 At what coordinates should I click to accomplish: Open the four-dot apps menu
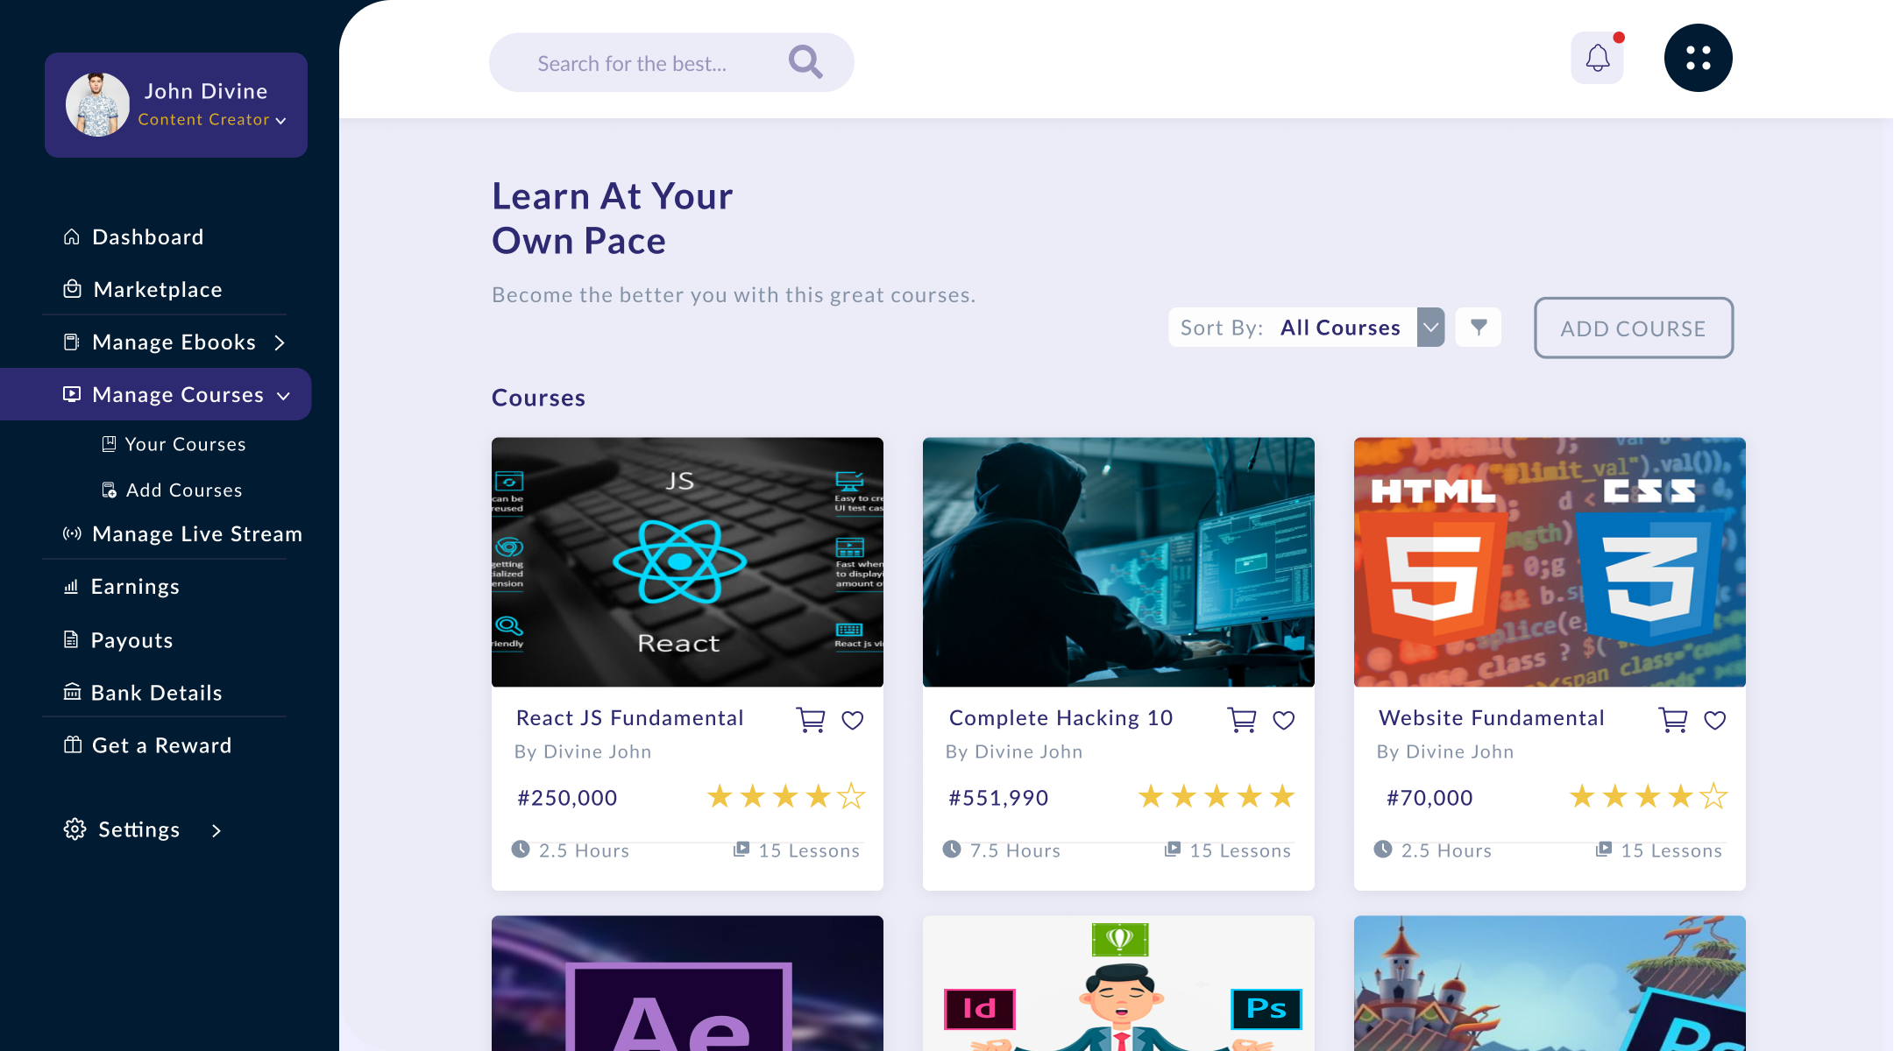(x=1698, y=59)
